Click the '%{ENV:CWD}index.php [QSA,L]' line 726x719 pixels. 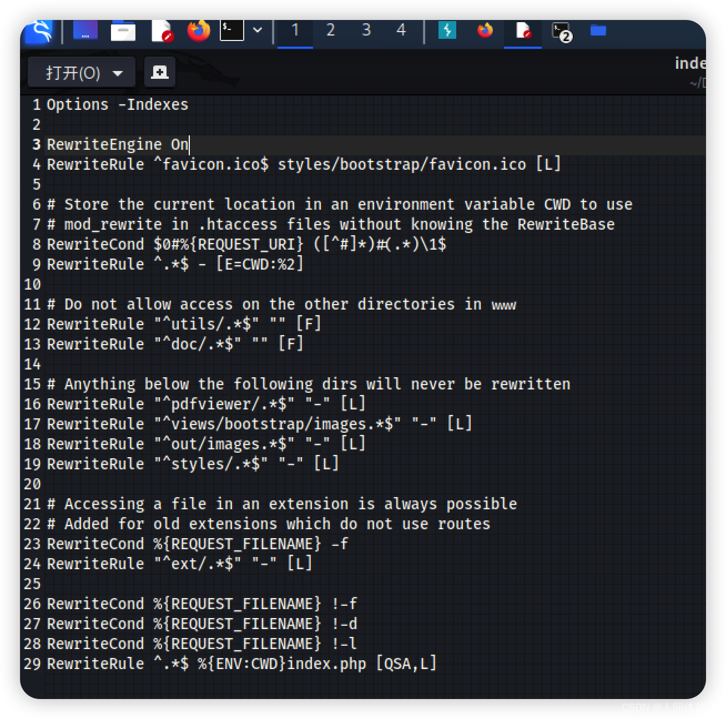[x=241, y=664]
